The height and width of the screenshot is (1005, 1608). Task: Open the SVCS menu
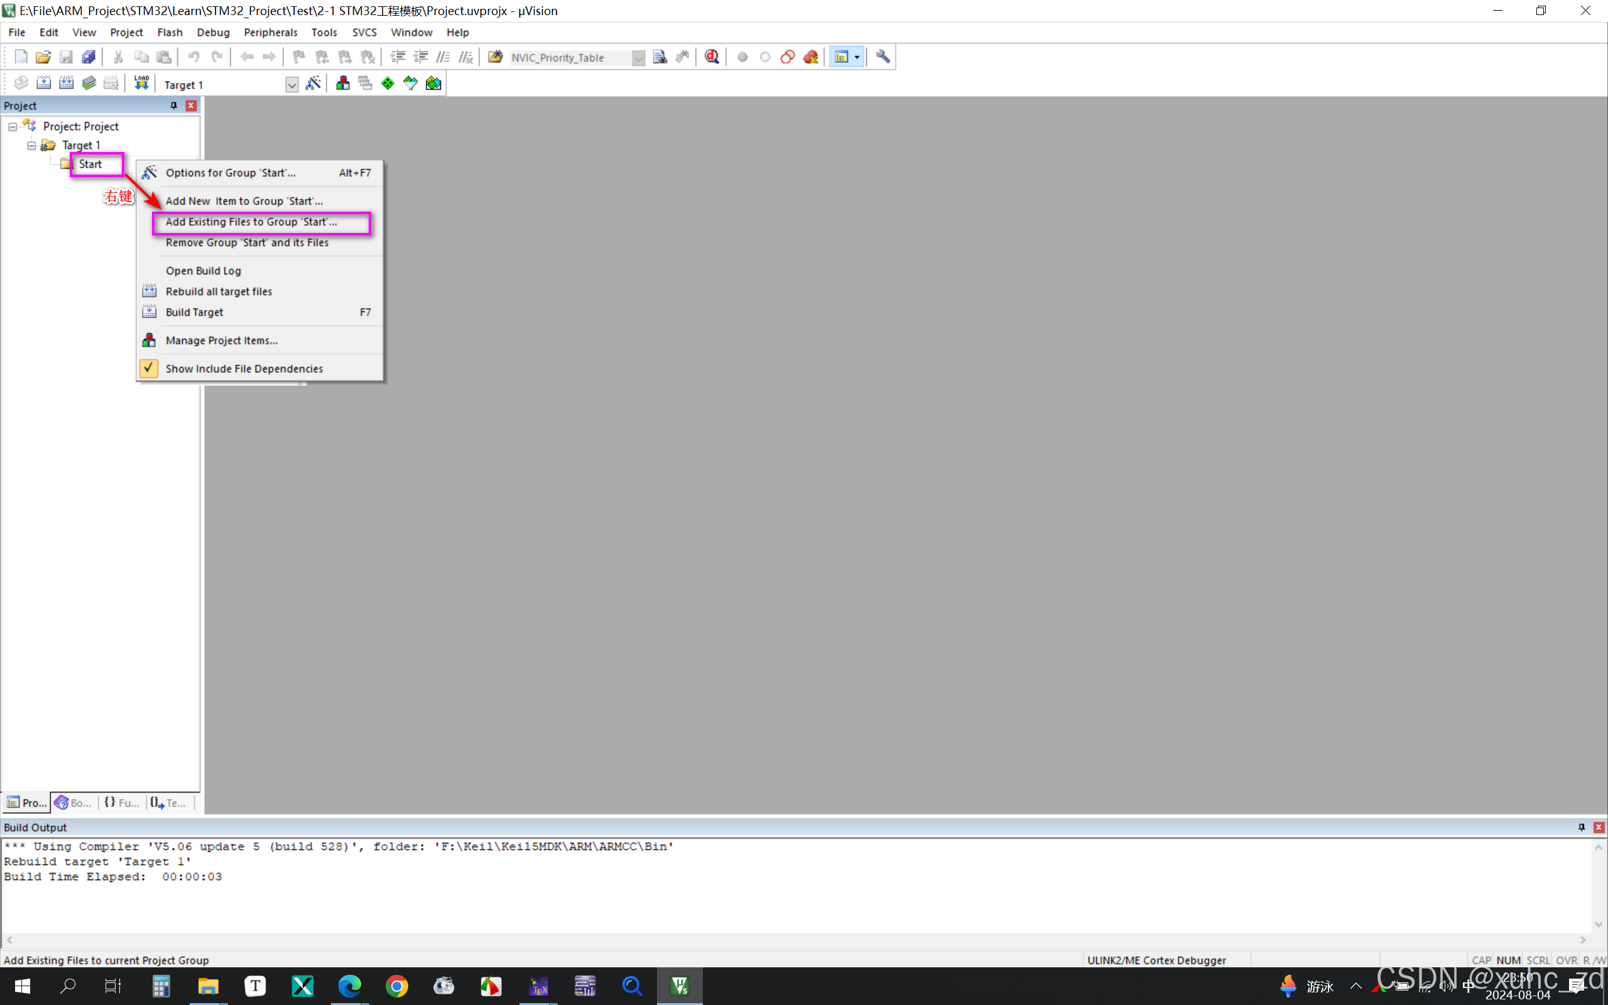[364, 32]
